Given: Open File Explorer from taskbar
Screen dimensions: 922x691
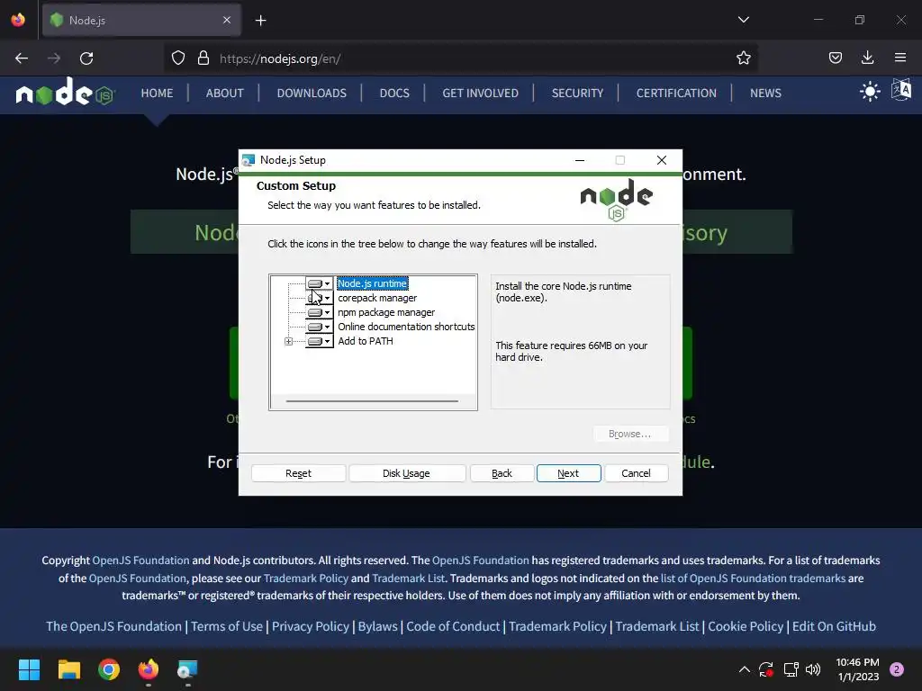Looking at the screenshot, I should (68, 669).
